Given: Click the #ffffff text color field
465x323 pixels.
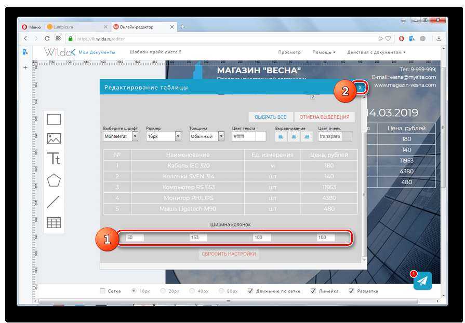Looking at the screenshot, I should point(244,136).
